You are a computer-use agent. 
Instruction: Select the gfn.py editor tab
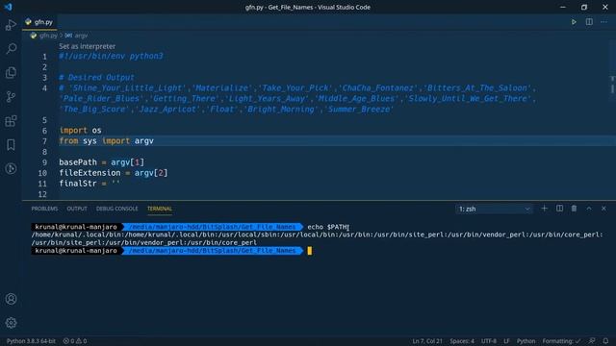click(x=39, y=22)
